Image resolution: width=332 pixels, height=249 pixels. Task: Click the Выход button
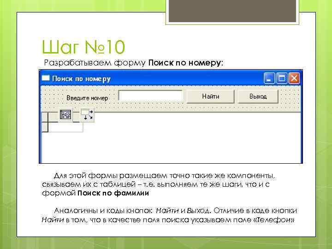(258, 96)
